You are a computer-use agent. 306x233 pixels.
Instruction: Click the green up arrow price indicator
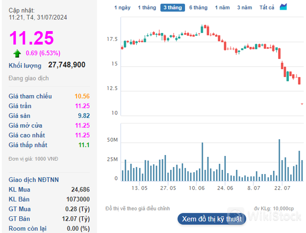point(17,53)
